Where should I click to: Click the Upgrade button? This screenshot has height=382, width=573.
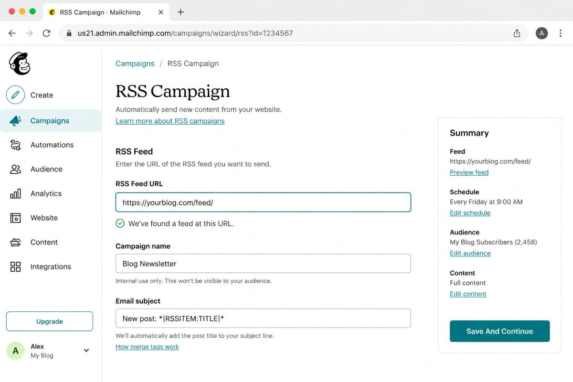pos(50,321)
